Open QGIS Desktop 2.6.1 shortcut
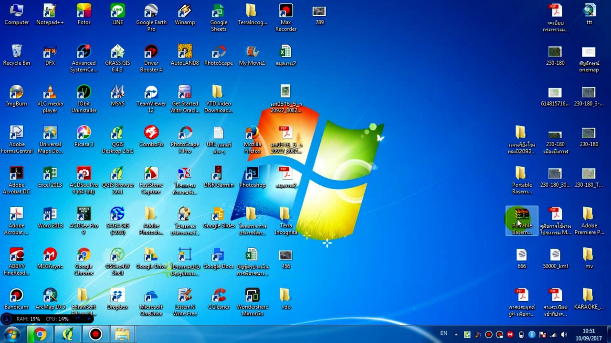 coord(117,140)
